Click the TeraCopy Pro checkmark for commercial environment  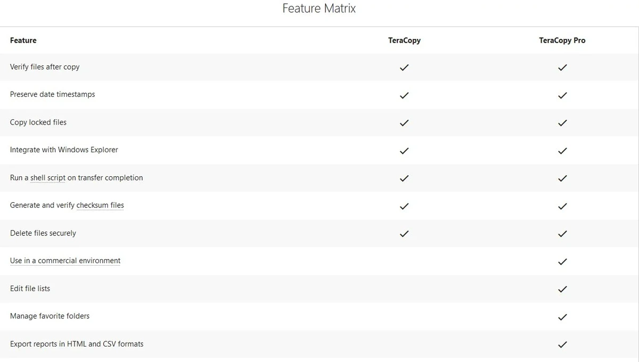click(x=562, y=261)
